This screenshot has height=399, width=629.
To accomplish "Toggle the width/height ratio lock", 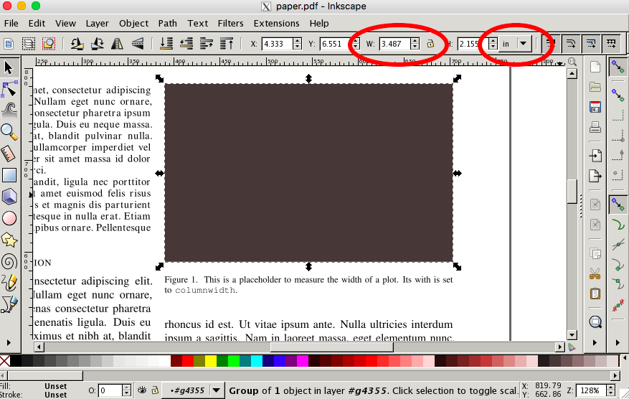I will [x=430, y=44].
